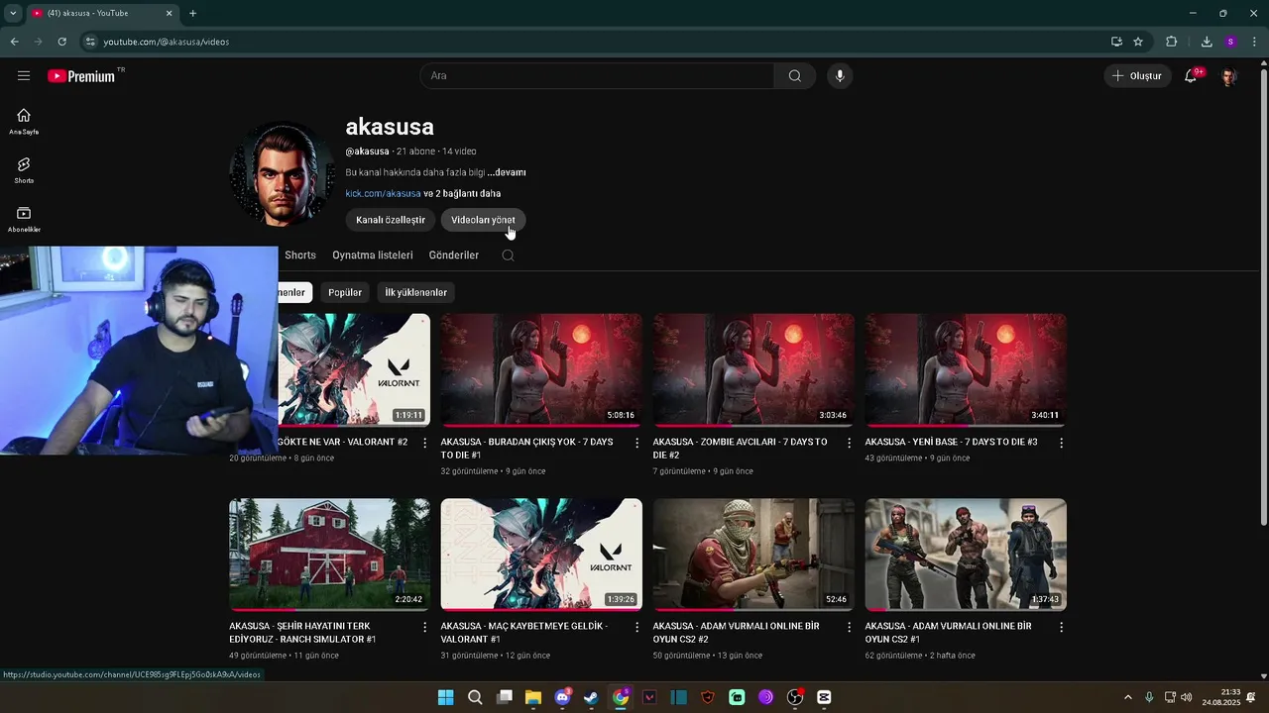Open Chrome three-dot menu

coord(1254,42)
